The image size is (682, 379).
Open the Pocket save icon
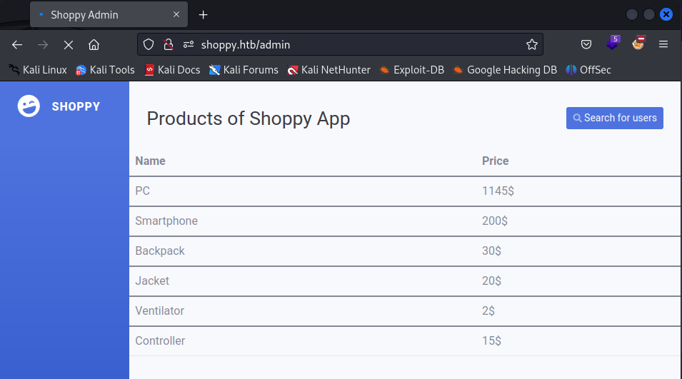pos(586,44)
